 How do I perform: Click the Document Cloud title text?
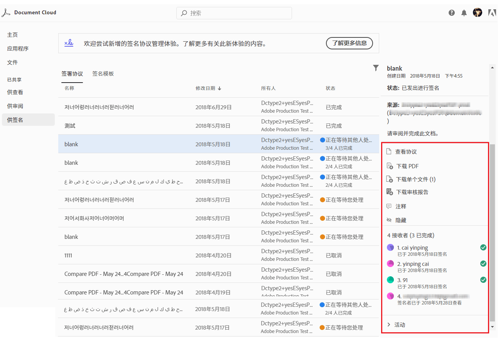tap(35, 13)
